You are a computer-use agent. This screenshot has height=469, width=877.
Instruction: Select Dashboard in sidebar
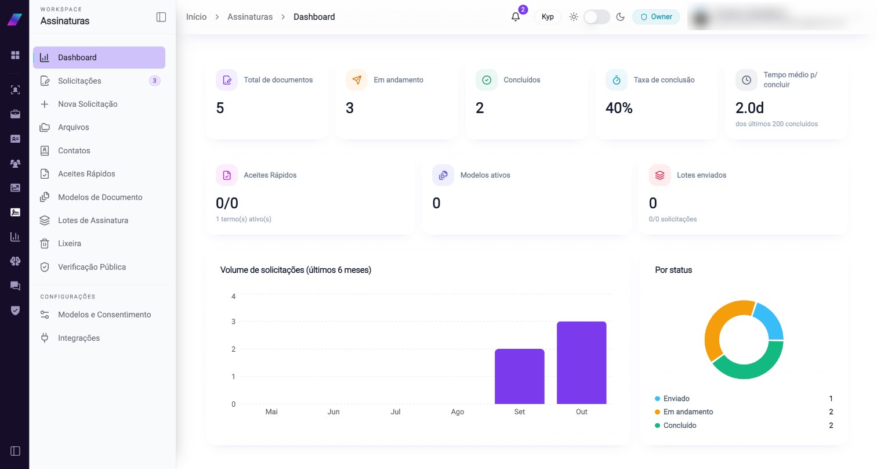pyautogui.click(x=99, y=57)
